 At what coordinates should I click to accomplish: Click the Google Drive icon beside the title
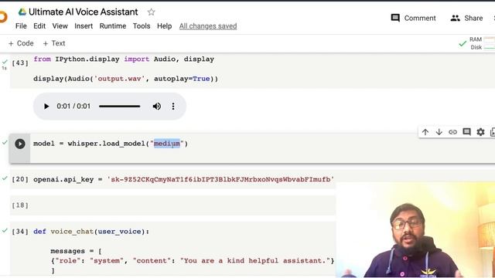click(22, 12)
